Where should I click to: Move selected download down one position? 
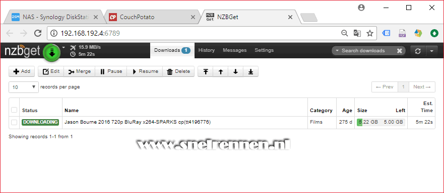235,72
